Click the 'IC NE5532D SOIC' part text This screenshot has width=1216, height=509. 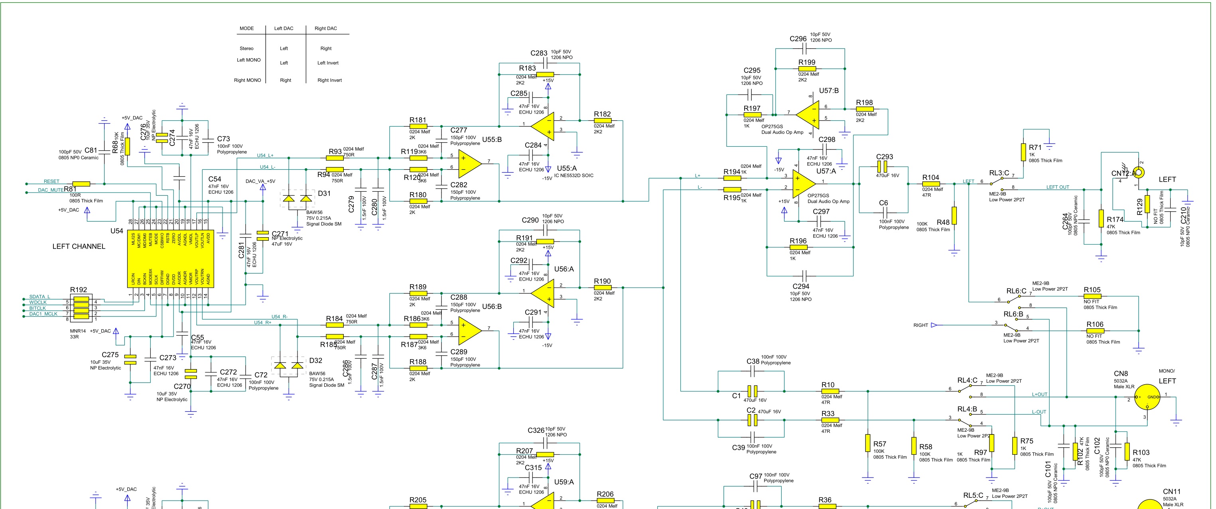click(x=574, y=175)
